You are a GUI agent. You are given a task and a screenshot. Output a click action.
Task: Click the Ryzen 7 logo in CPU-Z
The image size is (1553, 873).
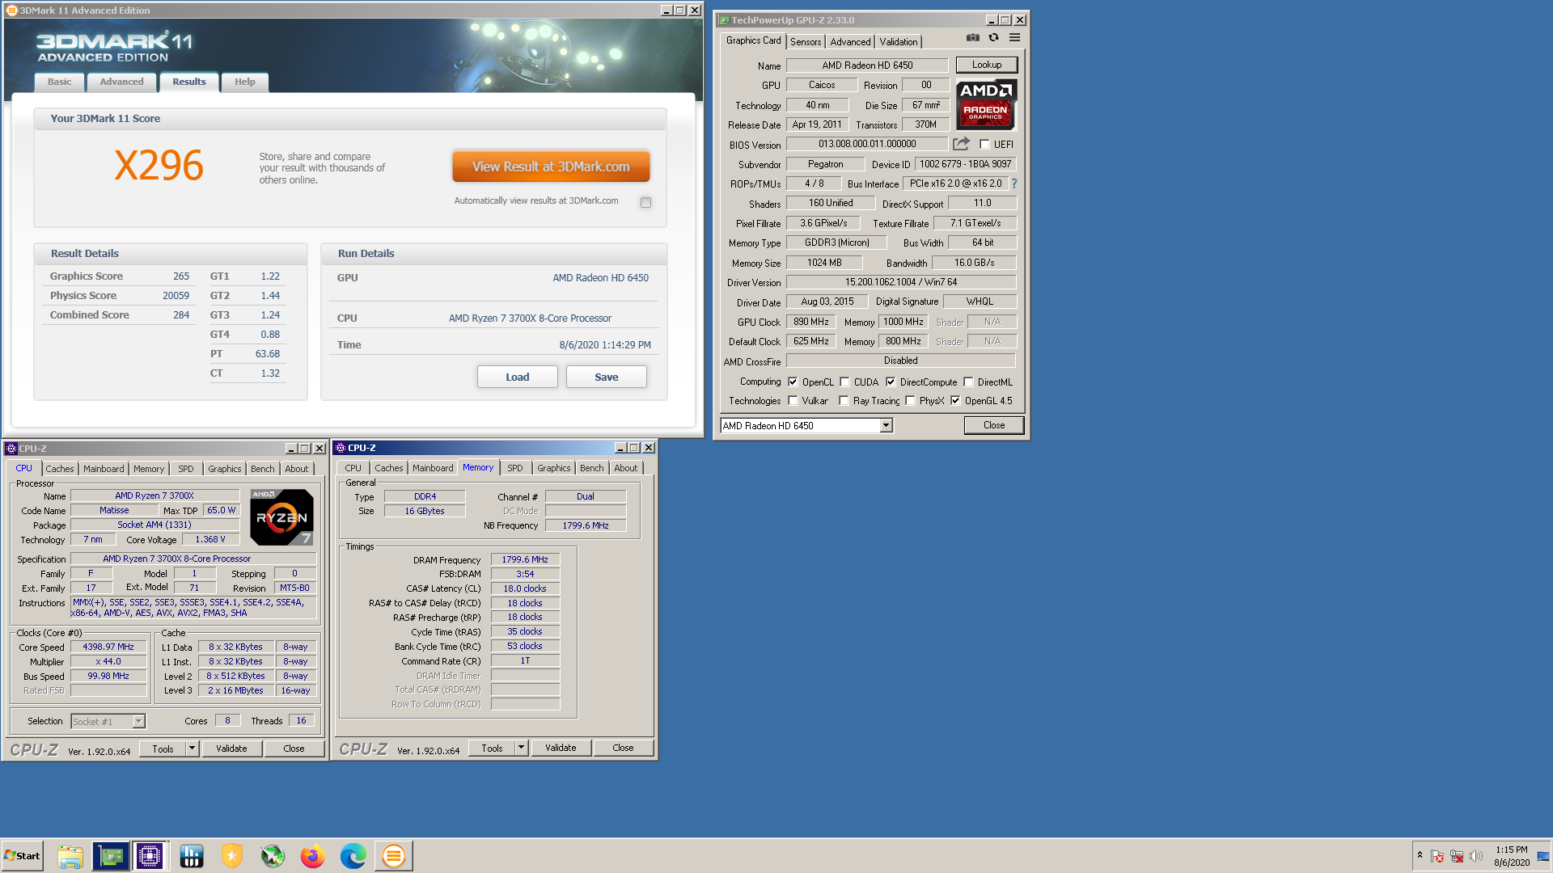point(281,517)
